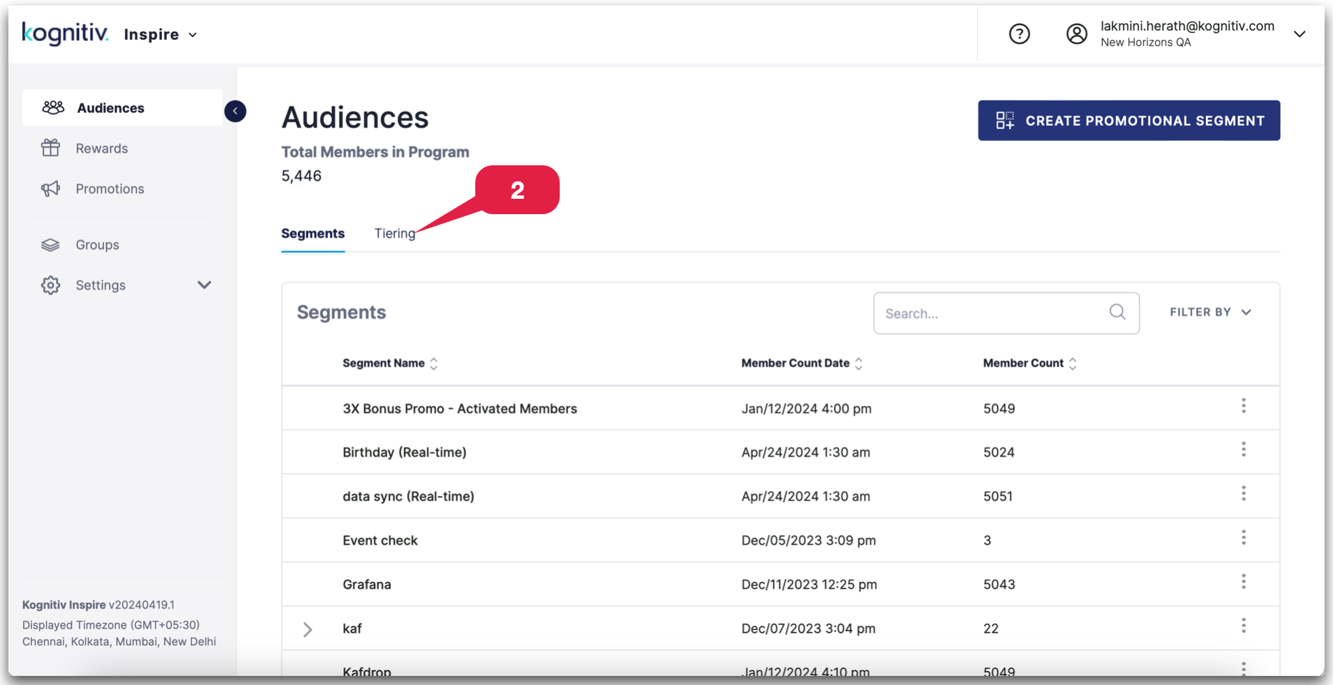Open Groups in the sidebar
The height and width of the screenshot is (685, 1333).
97,245
